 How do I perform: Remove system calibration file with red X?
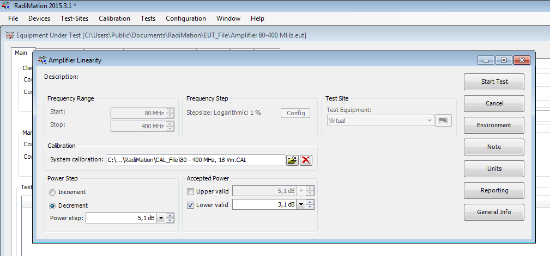click(306, 160)
